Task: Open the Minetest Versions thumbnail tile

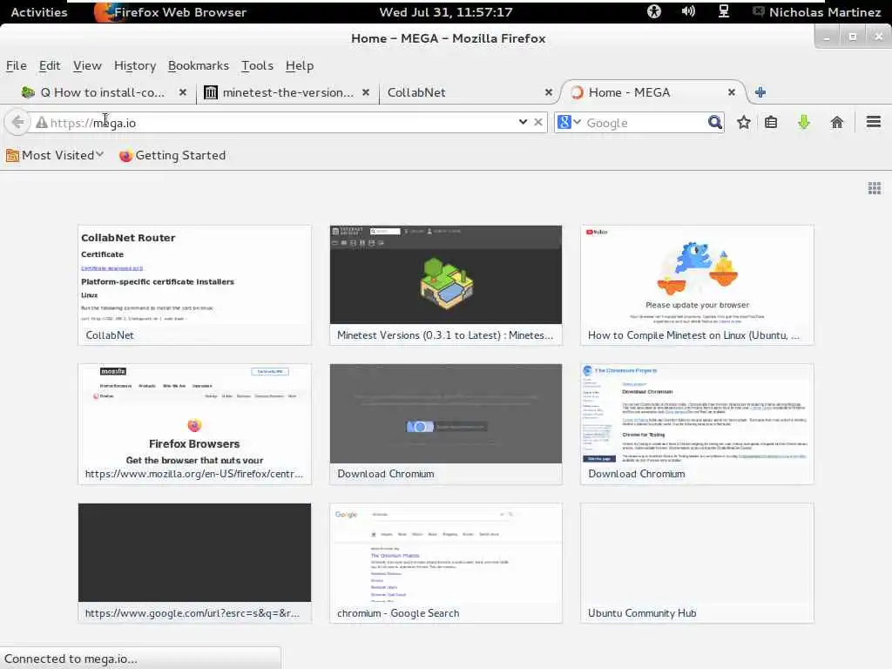Action: pyautogui.click(x=445, y=285)
